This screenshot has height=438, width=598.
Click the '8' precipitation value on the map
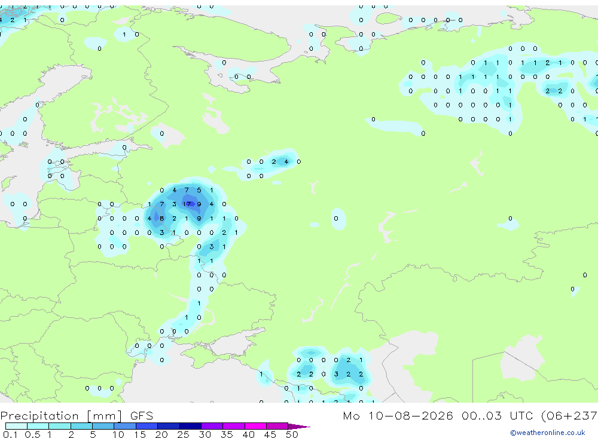161,219
